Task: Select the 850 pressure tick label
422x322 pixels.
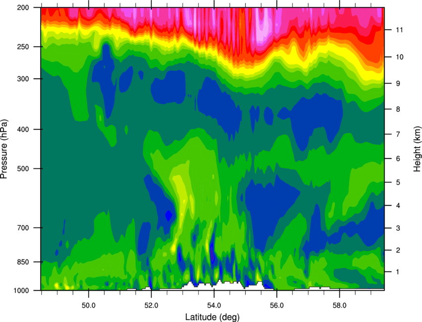Action: (23, 262)
